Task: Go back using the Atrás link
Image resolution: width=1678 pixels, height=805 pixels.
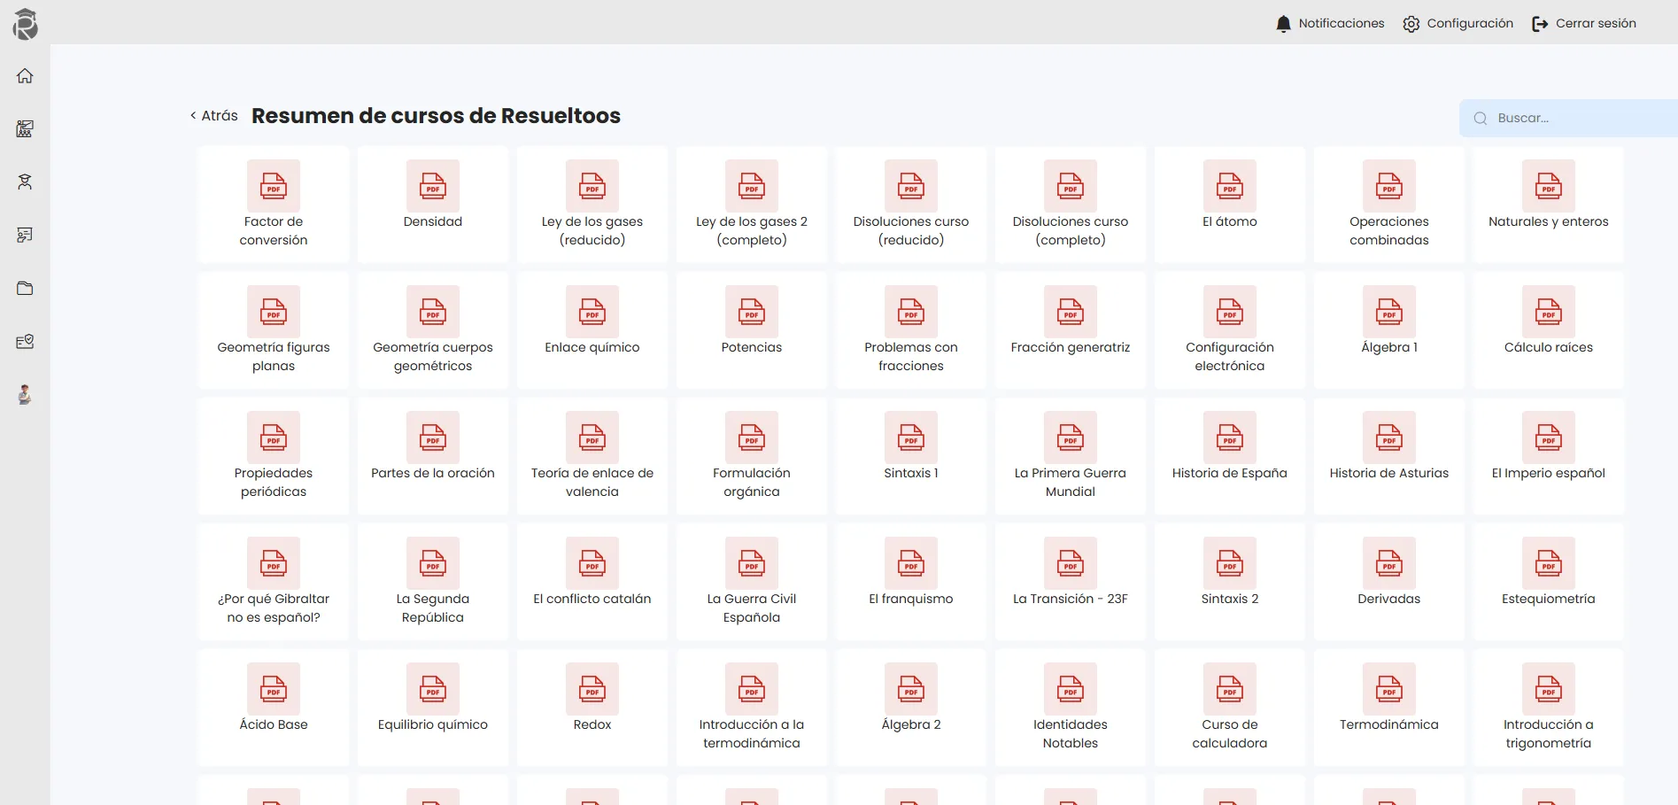Action: pos(214,116)
